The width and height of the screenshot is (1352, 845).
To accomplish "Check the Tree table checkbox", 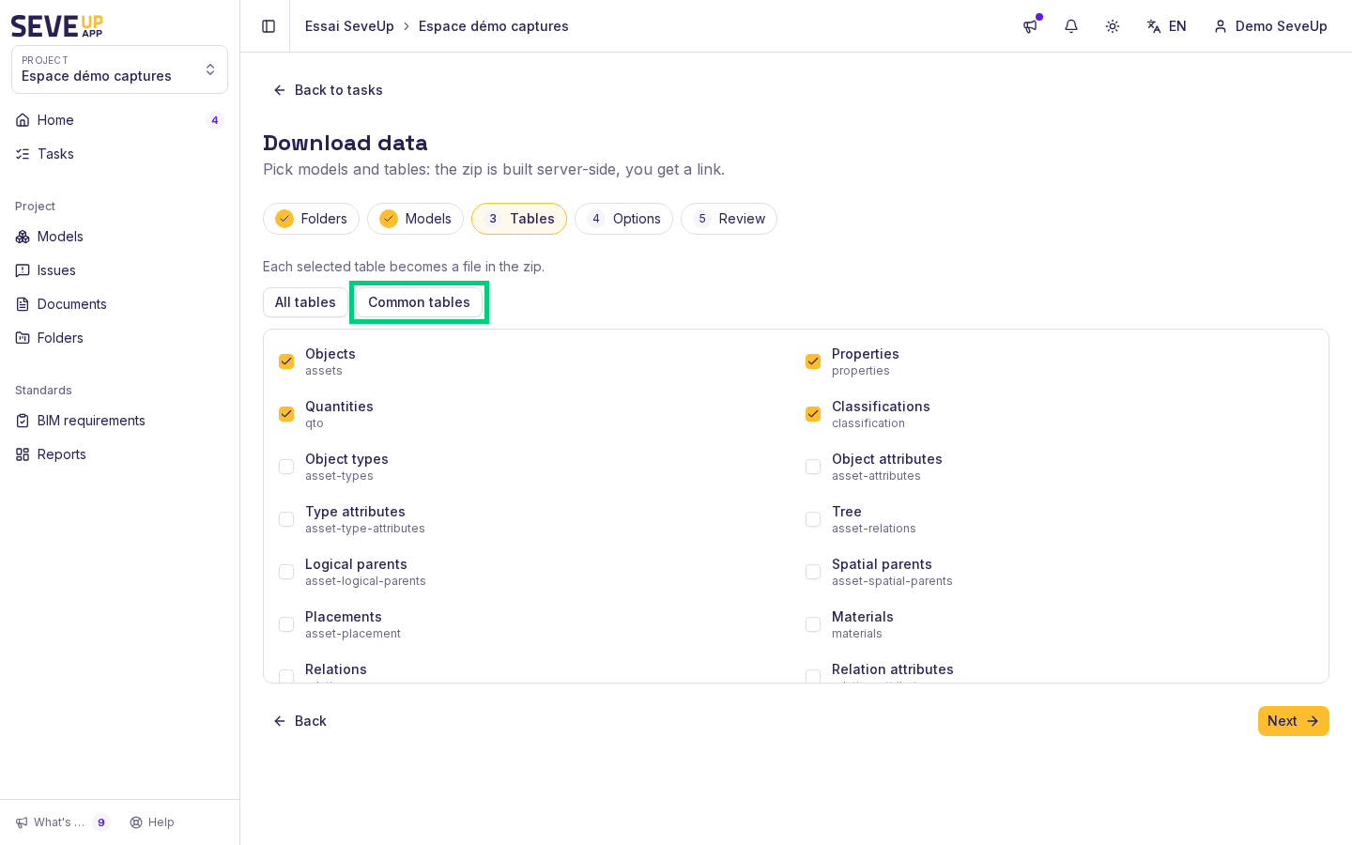I will (x=813, y=519).
